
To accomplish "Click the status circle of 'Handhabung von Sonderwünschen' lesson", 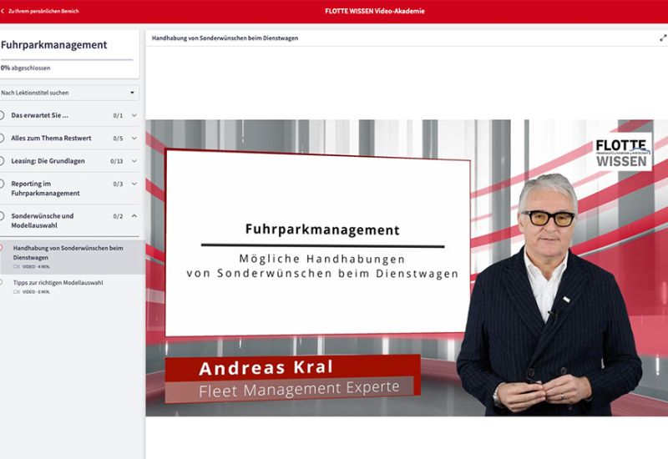I will (x=2, y=248).
